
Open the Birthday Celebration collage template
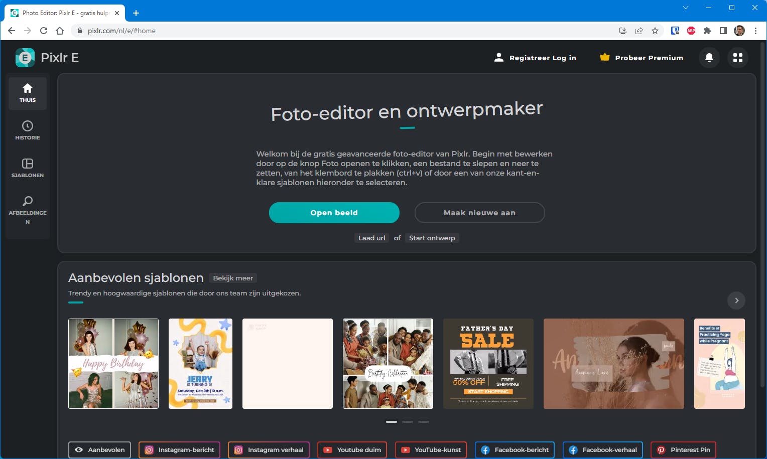(388, 364)
